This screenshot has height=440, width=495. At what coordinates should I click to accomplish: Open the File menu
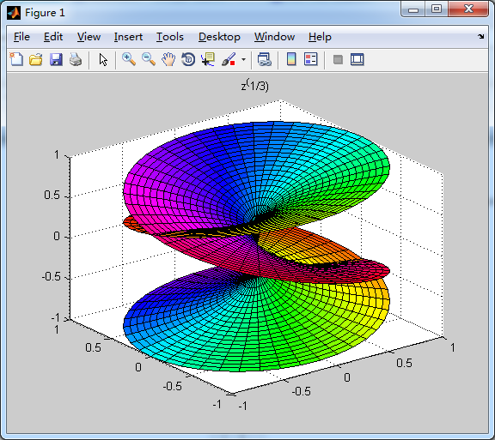pyautogui.click(x=21, y=37)
